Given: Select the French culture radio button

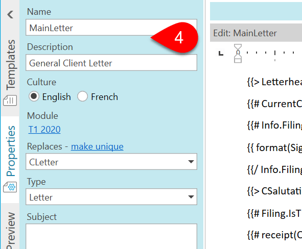Looking at the screenshot, I should click(82, 96).
